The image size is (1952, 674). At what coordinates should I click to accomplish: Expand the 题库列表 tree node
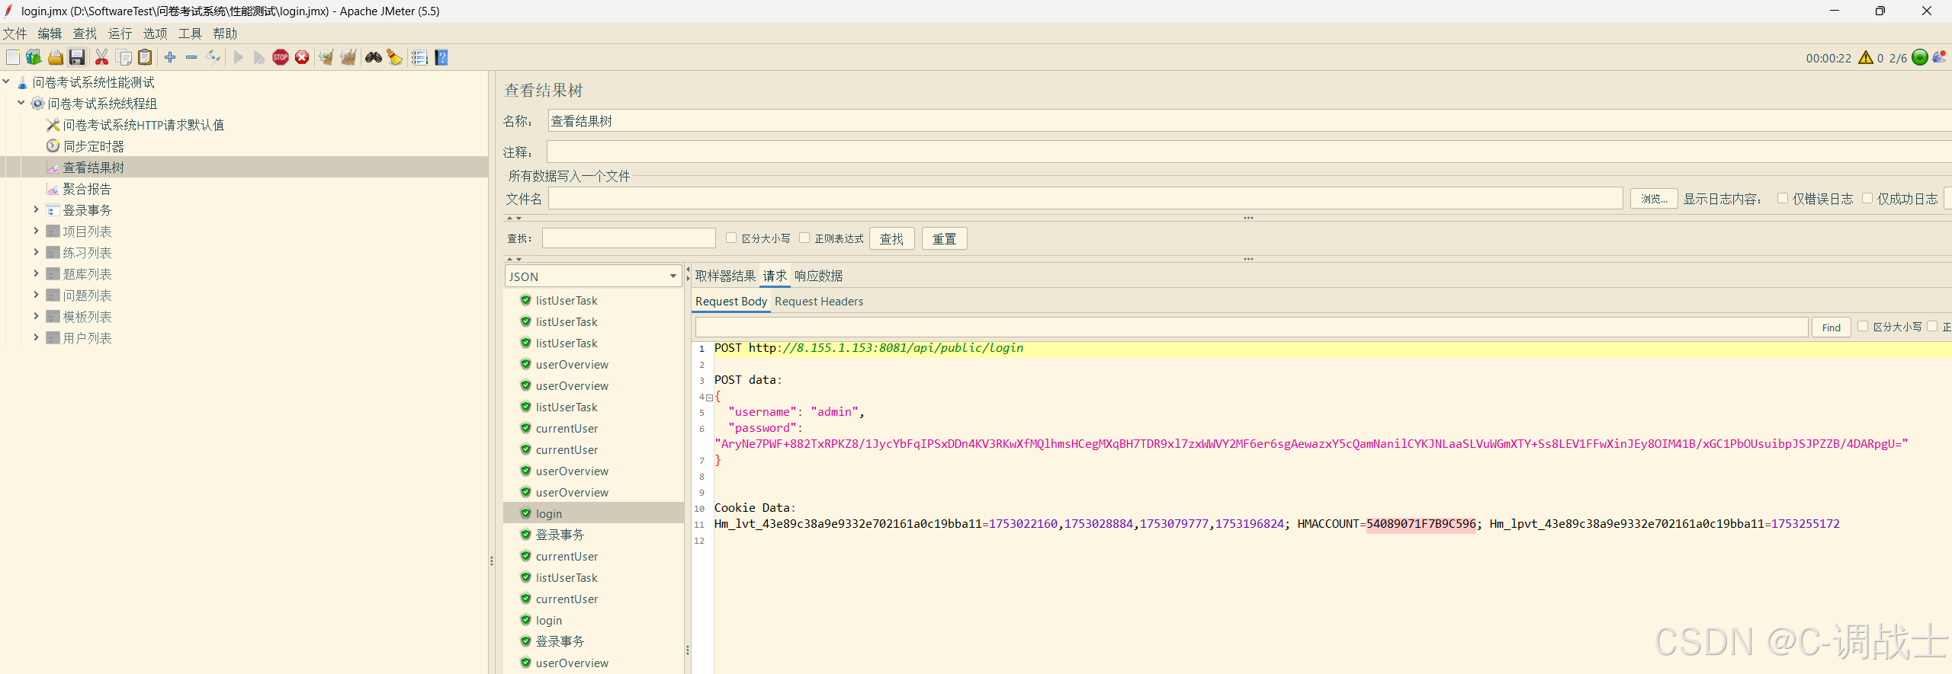pos(36,273)
